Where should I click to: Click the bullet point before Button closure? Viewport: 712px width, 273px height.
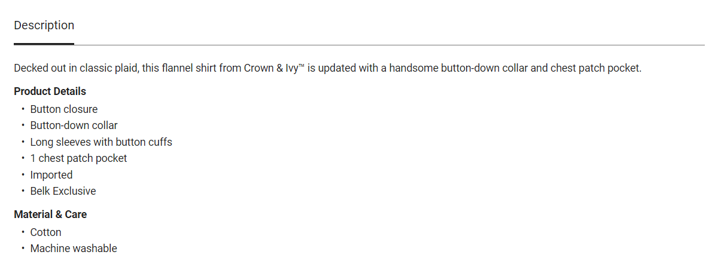pos(23,109)
